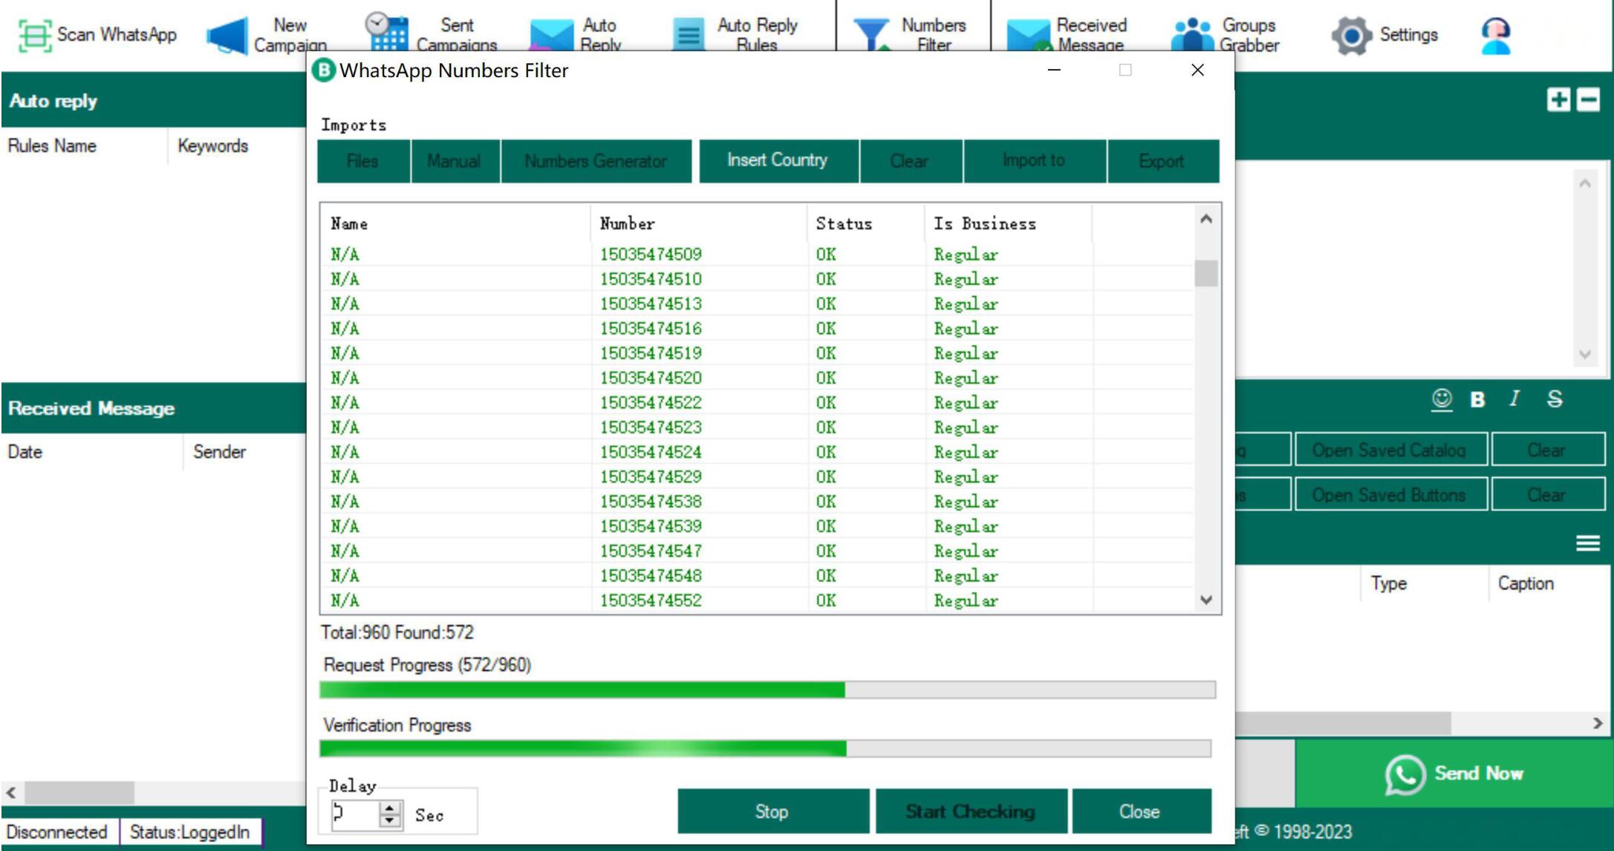Click plus icon to add item
The width and height of the screenshot is (1614, 851).
(x=1558, y=99)
